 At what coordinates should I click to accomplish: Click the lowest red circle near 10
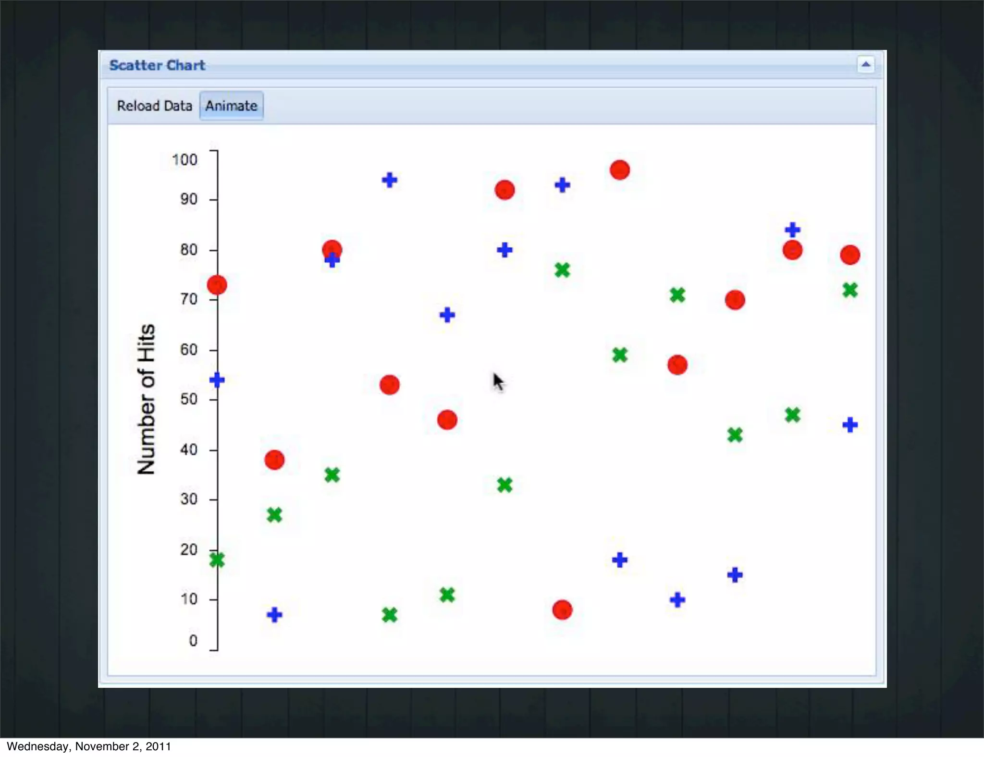click(562, 610)
